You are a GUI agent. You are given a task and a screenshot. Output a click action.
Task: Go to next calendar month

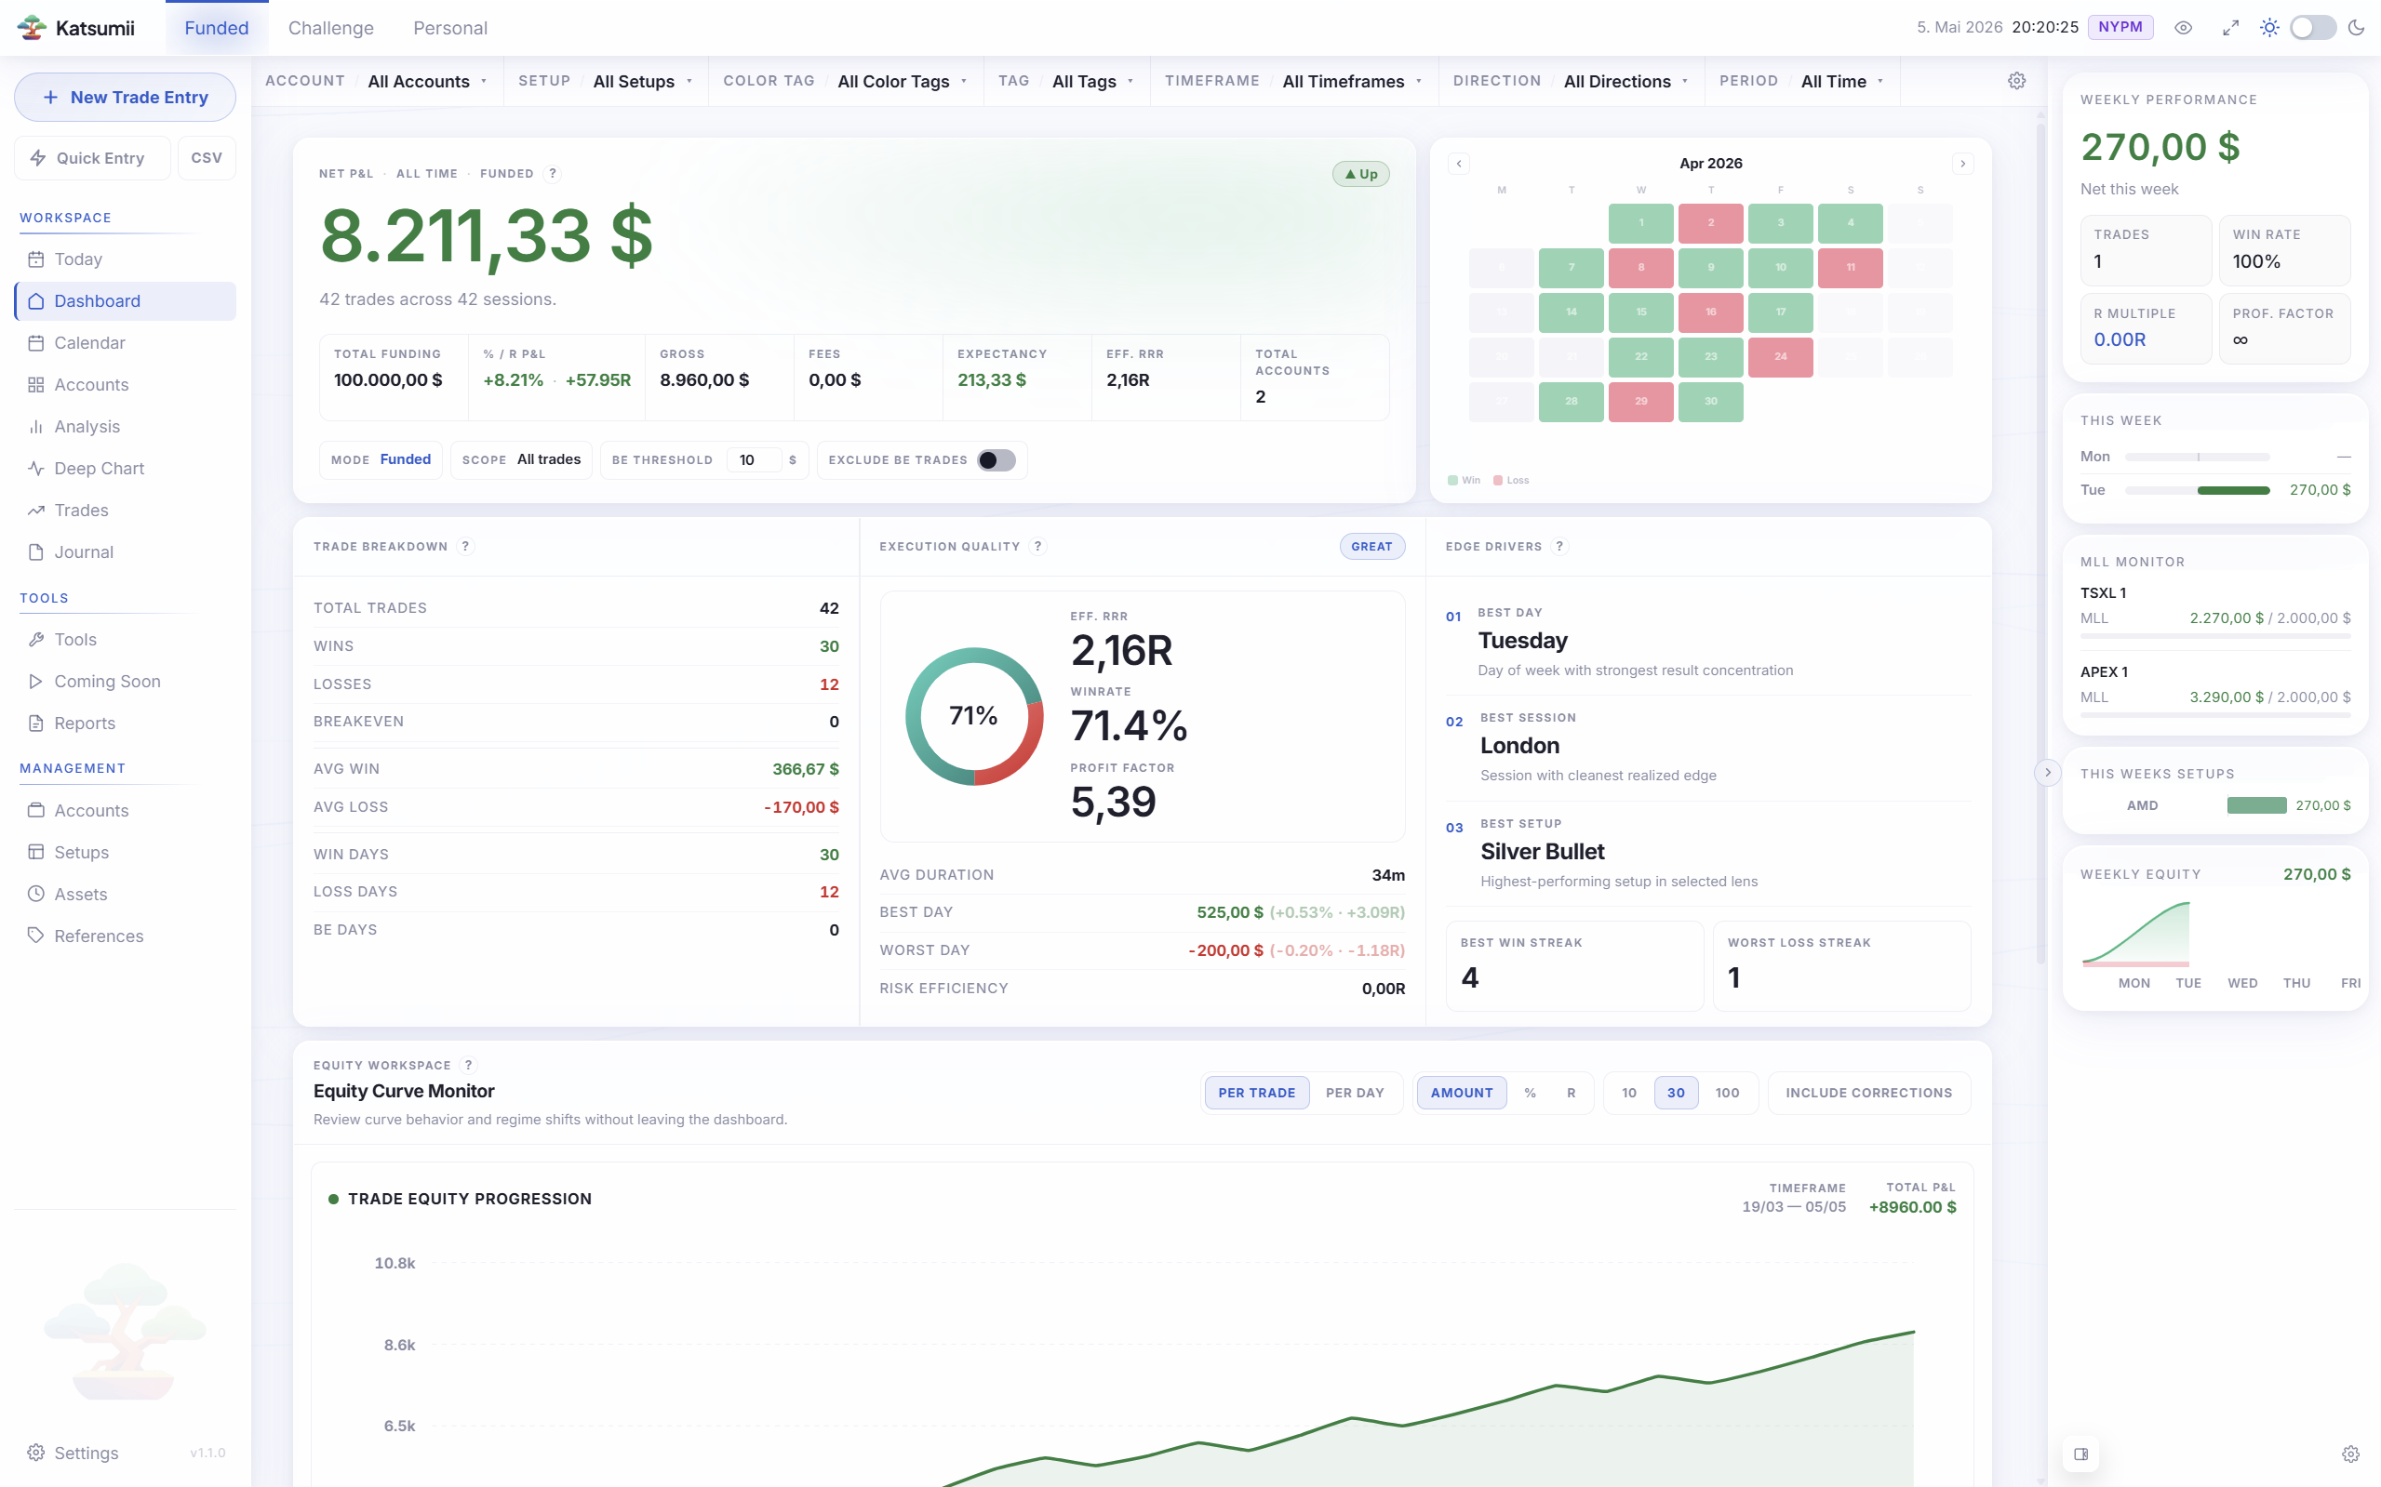pos(1963,164)
